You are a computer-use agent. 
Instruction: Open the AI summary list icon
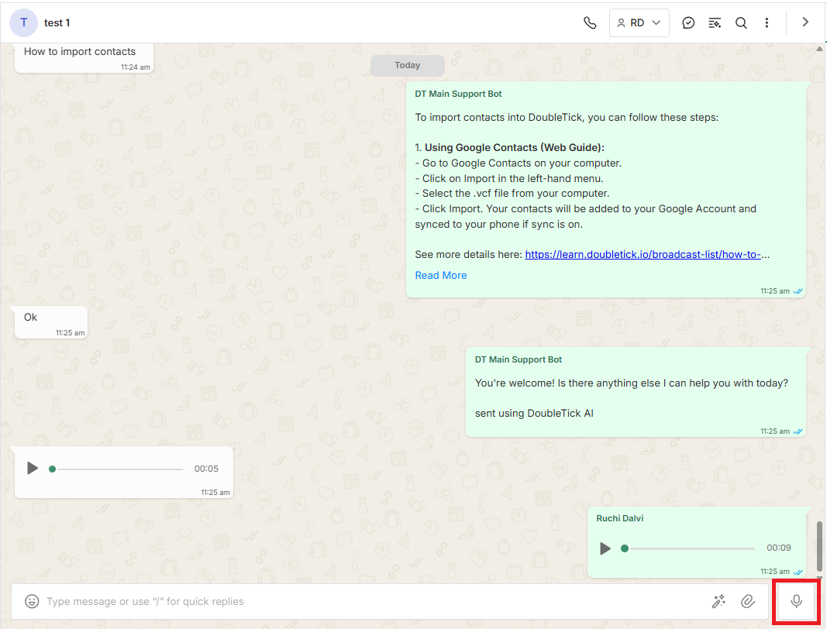(x=715, y=22)
